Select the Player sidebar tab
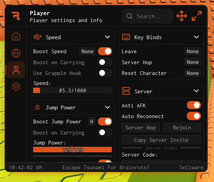The width and height of the screenshot is (214, 182). pos(16,70)
